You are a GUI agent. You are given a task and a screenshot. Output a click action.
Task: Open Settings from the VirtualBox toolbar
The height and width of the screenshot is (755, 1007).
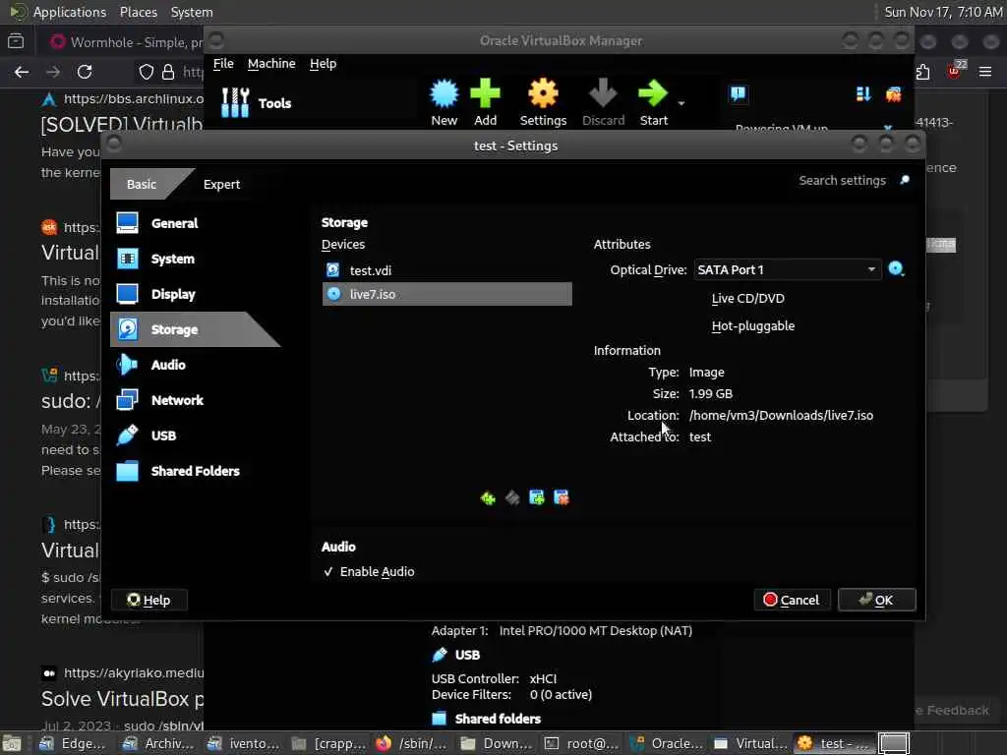click(543, 102)
